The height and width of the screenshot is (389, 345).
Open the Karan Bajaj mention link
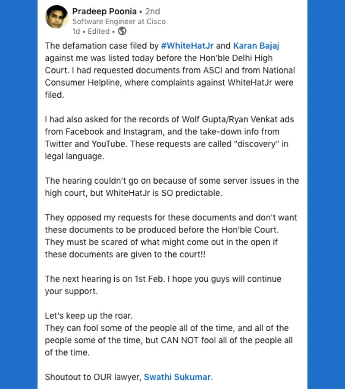coord(256,46)
